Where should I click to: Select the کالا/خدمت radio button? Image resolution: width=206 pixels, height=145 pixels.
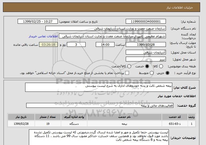pyautogui.click(x=129, y=66)
